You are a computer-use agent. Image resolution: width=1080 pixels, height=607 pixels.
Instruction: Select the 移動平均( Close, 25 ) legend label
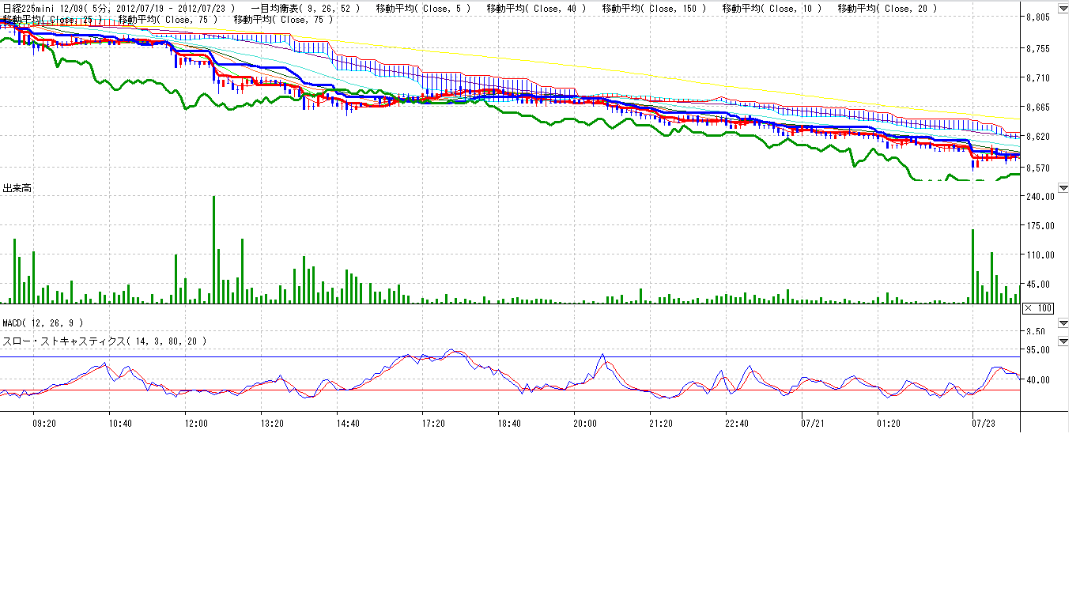click(52, 19)
